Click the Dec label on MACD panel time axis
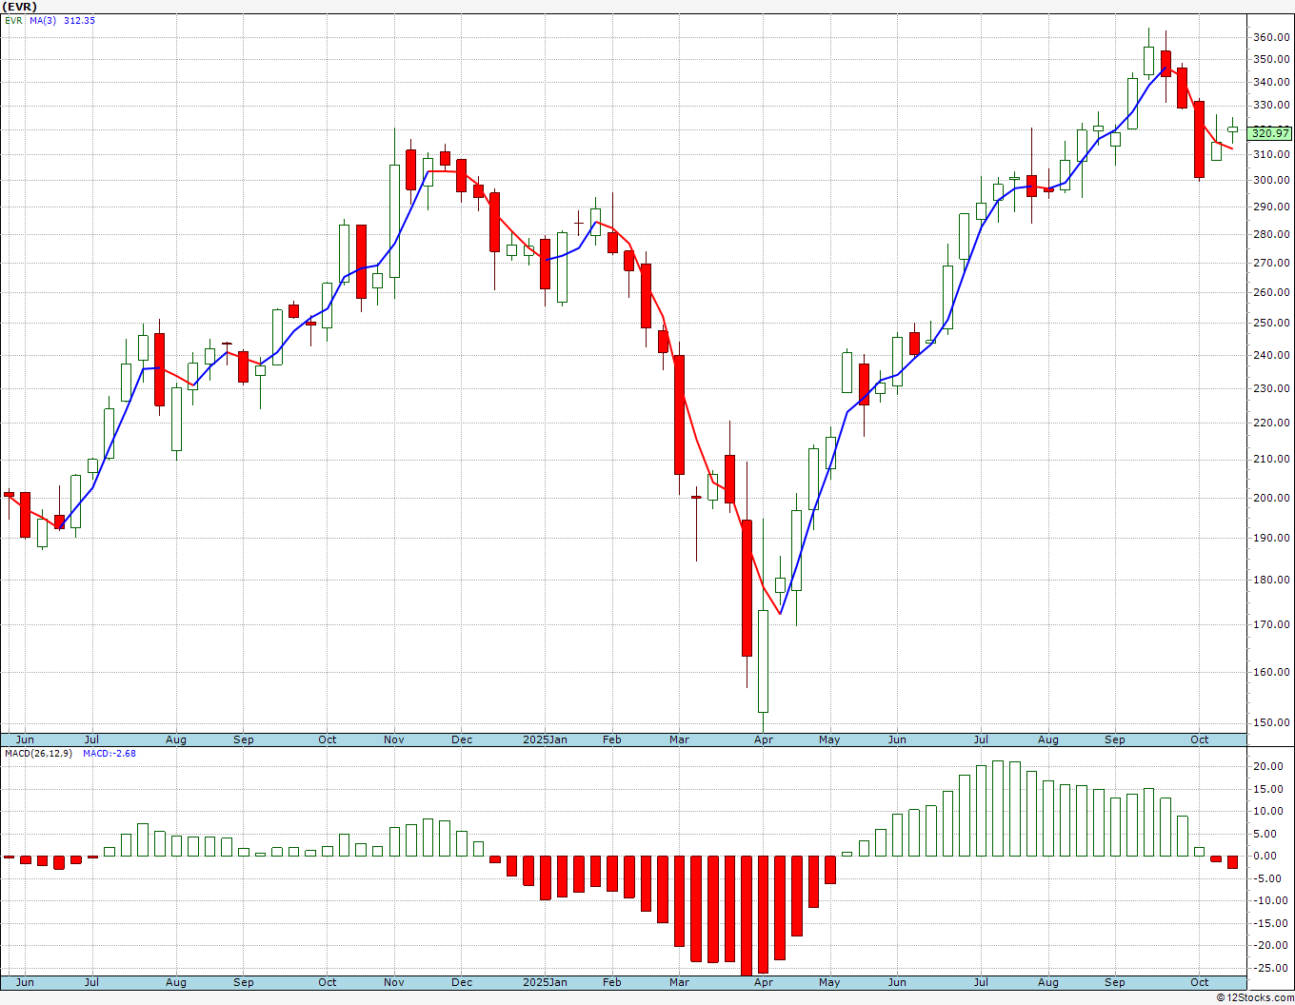Viewport: 1295px width, 1005px height. [462, 982]
